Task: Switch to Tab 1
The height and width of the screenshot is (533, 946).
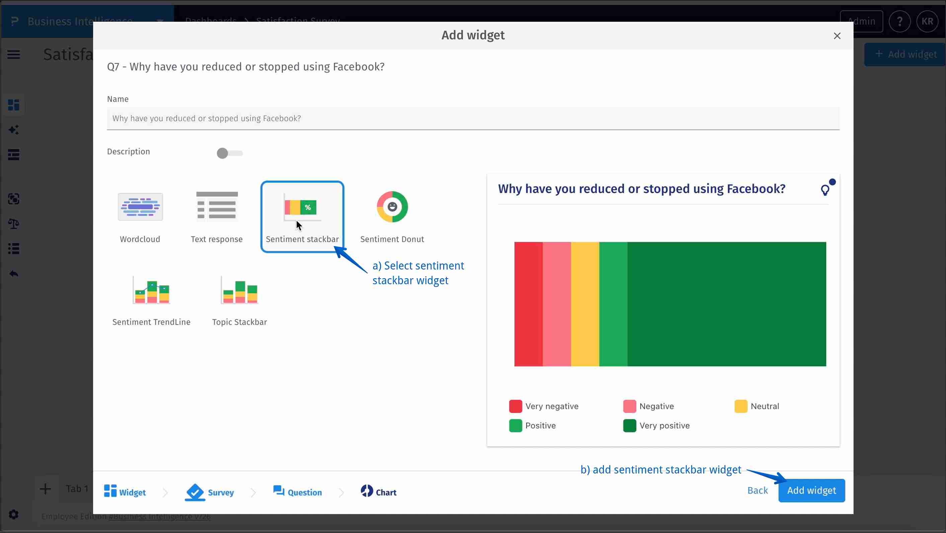Action: pyautogui.click(x=76, y=489)
